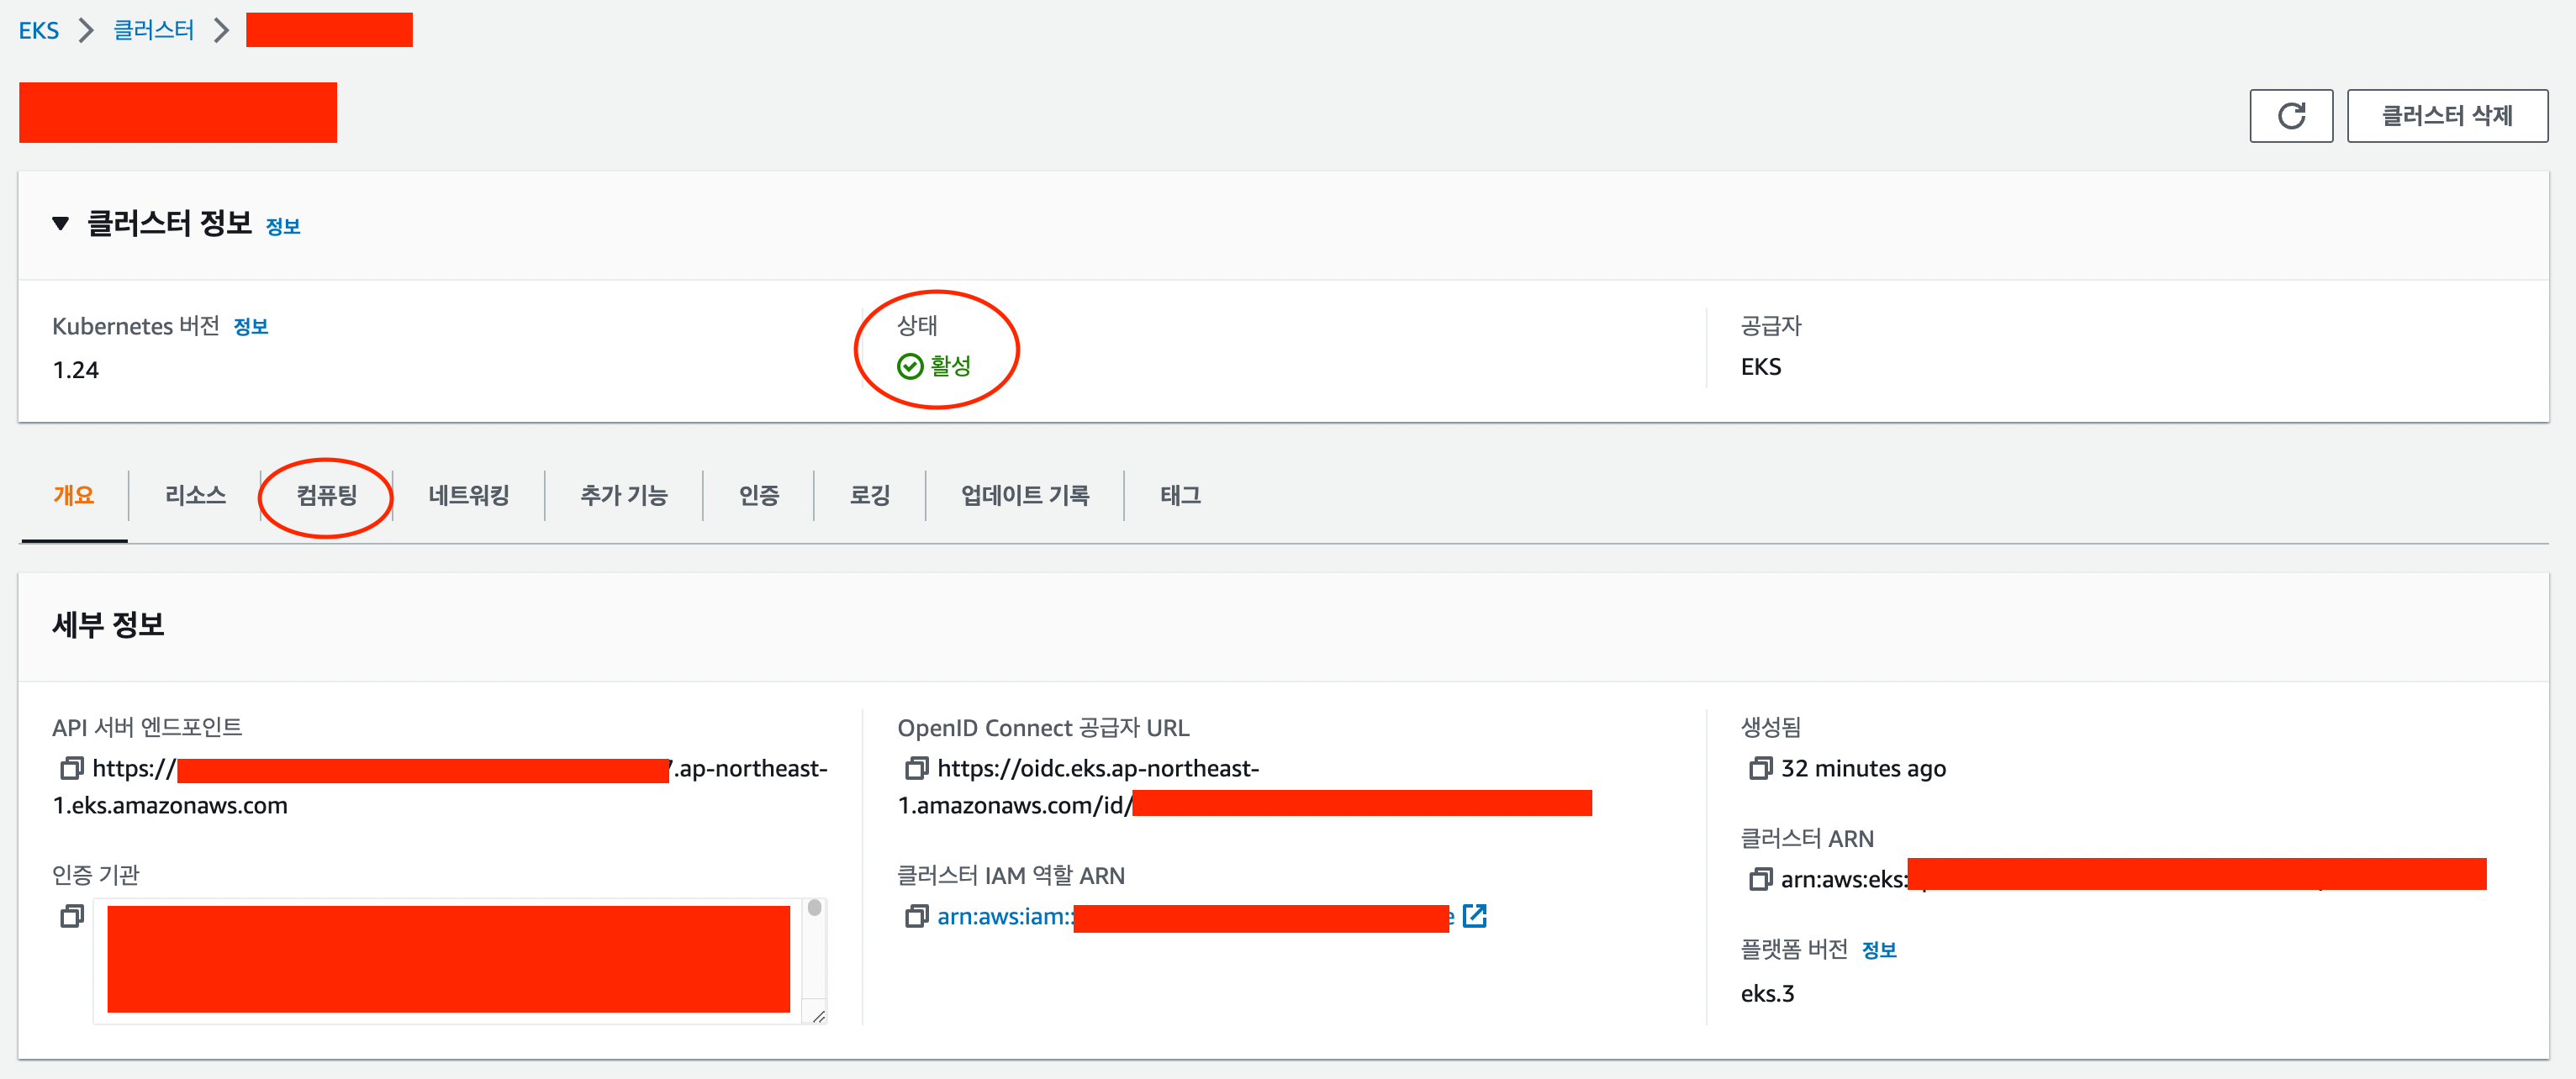Navigate to 클러스터 breadcrumb link
This screenshot has height=1079, width=2576.
click(x=153, y=30)
